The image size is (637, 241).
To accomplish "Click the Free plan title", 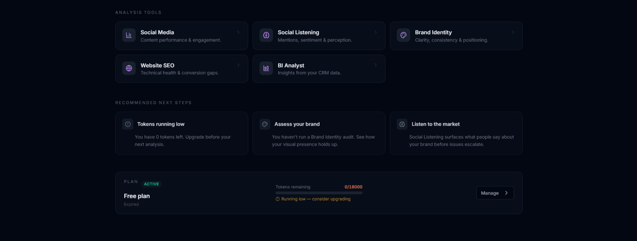I will pyautogui.click(x=137, y=196).
